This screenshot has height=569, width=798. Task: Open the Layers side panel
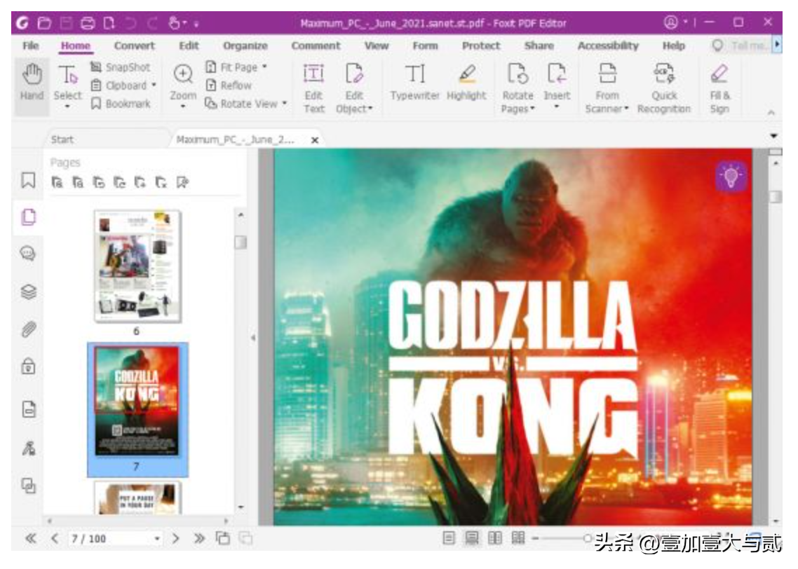[x=29, y=292]
